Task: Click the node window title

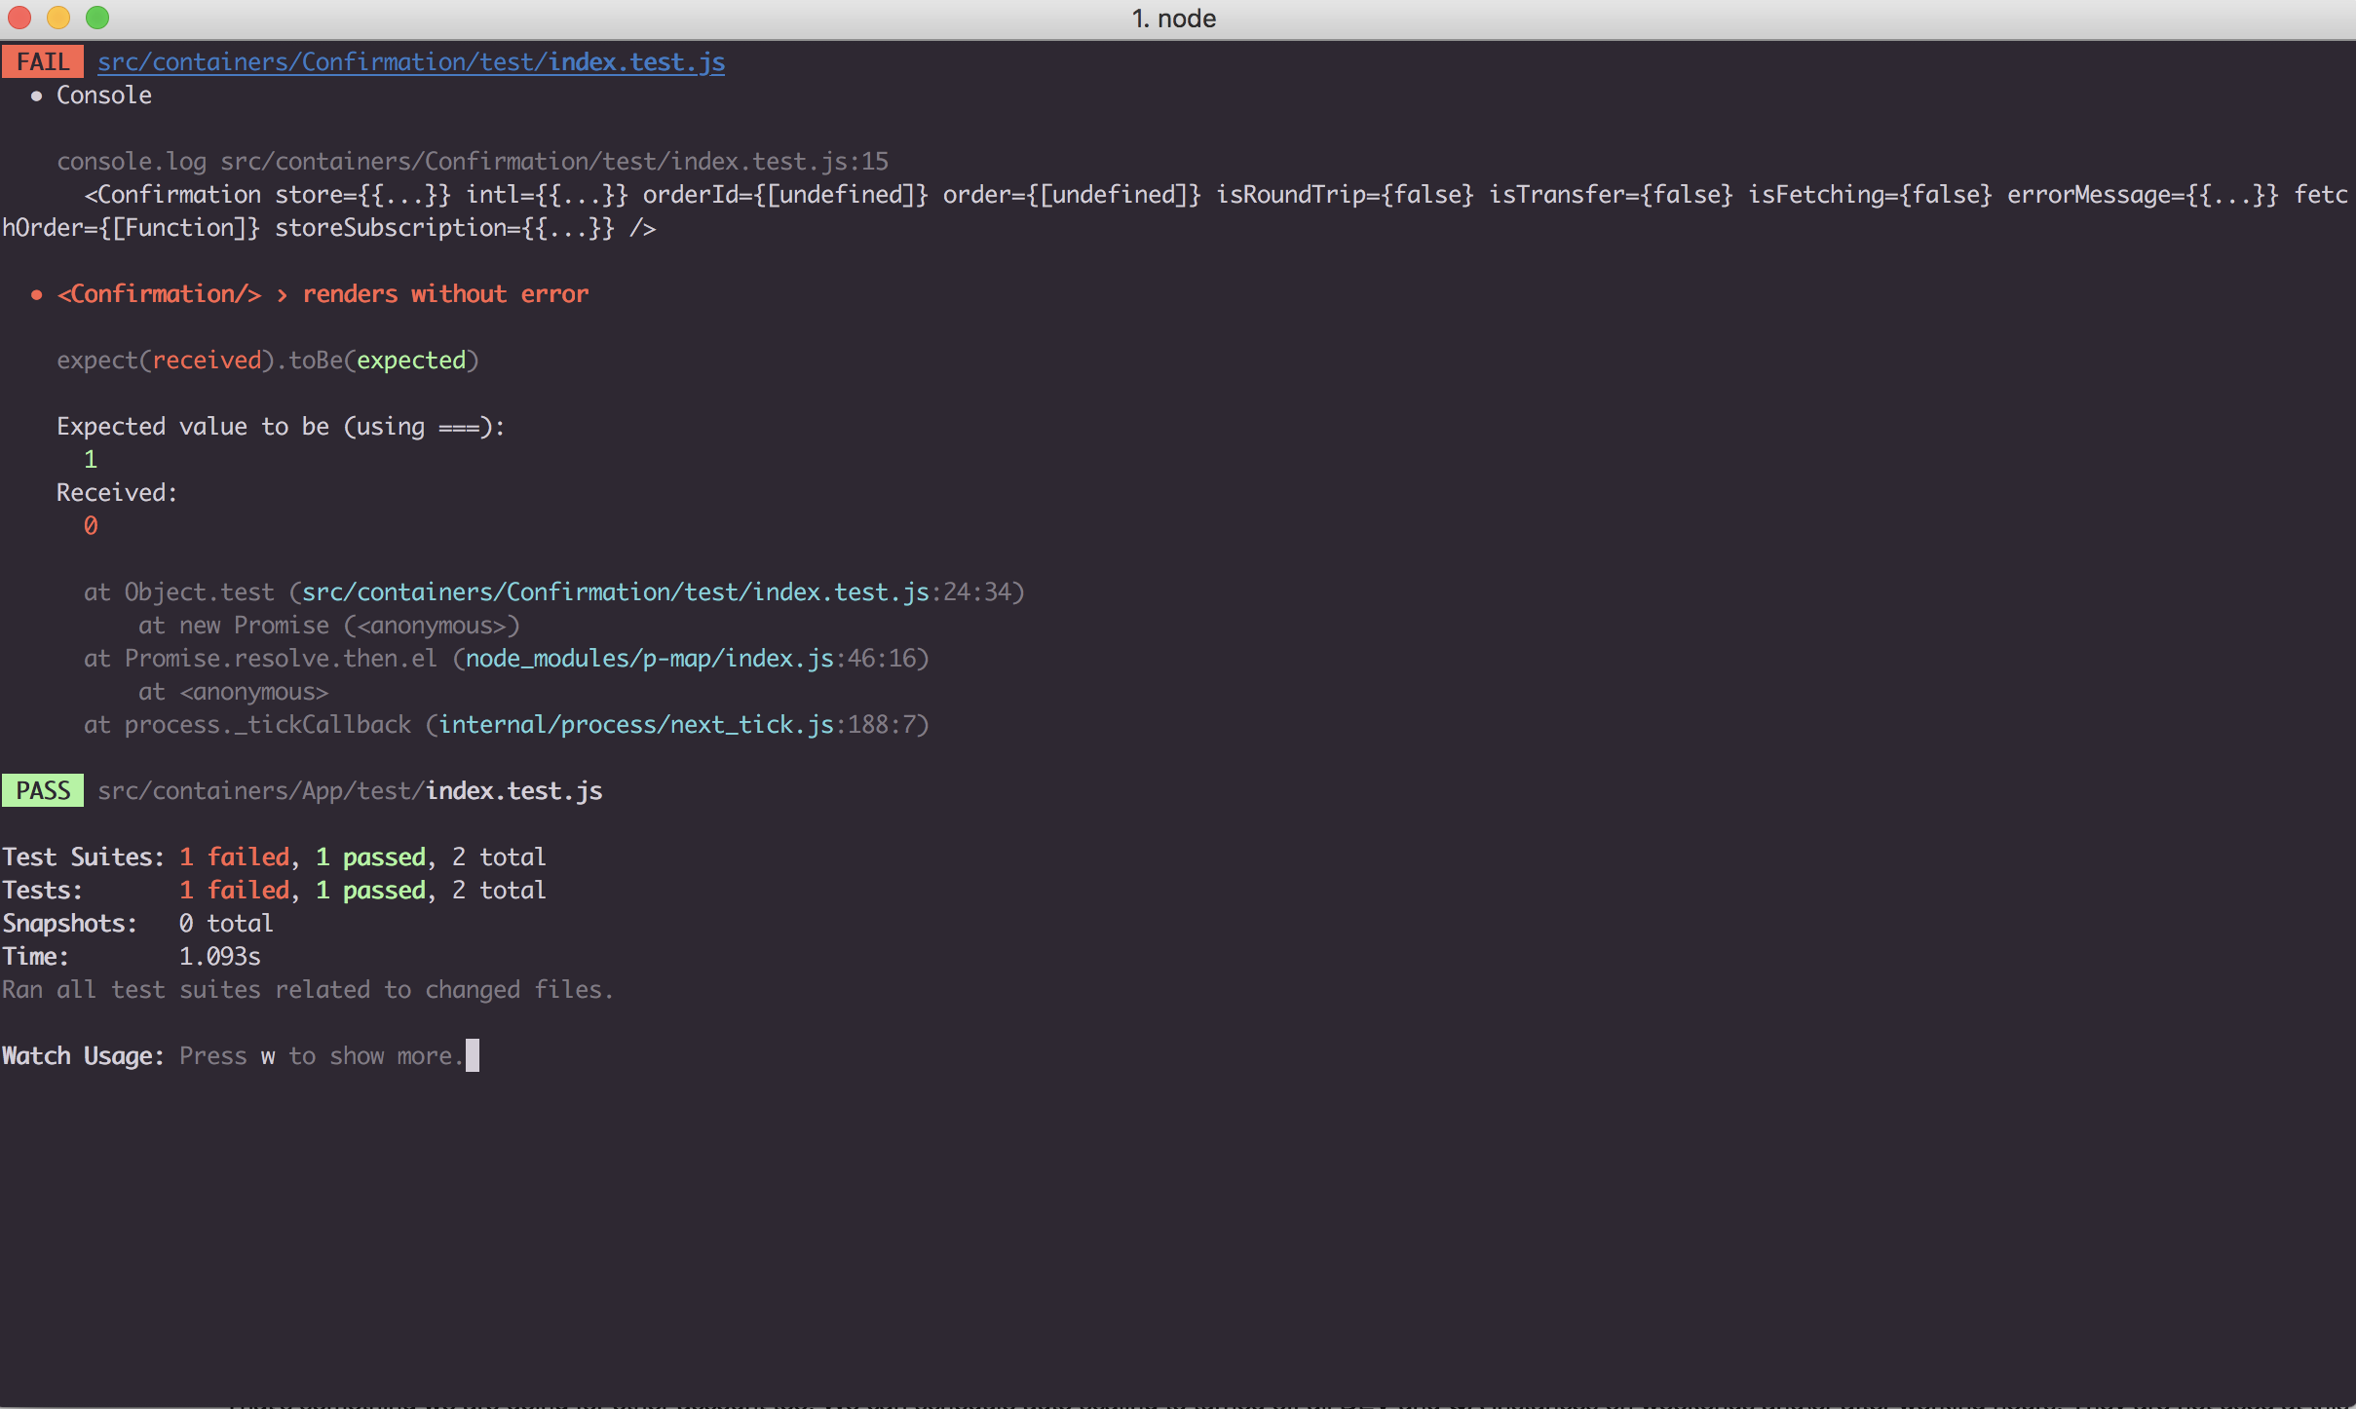Action: 1174,18
